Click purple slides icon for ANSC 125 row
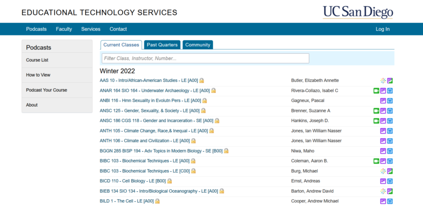Image resolution: width=423 pixels, height=206 pixels. click(x=383, y=111)
